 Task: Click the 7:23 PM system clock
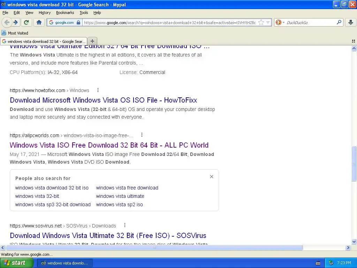344,263
